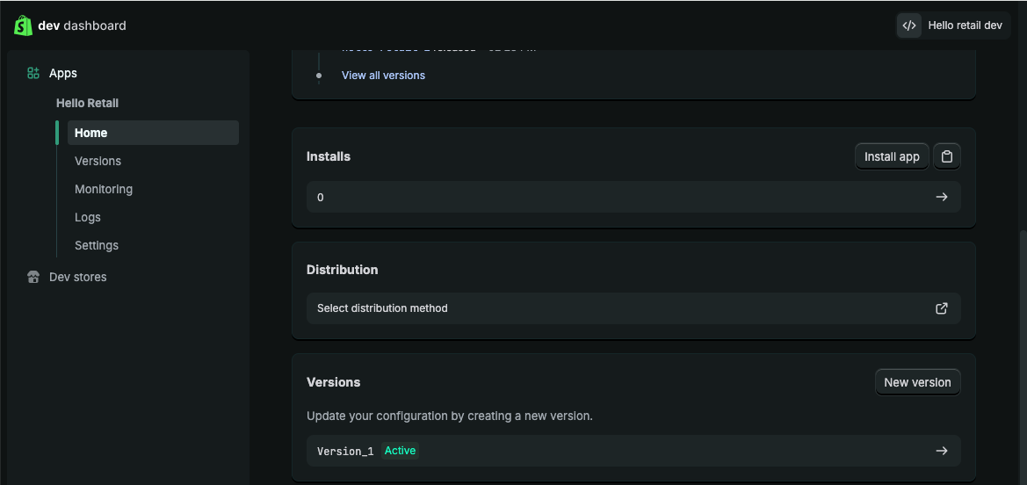Image resolution: width=1027 pixels, height=485 pixels.
Task: Click the Active badge next to Version_1
Action: coord(400,451)
